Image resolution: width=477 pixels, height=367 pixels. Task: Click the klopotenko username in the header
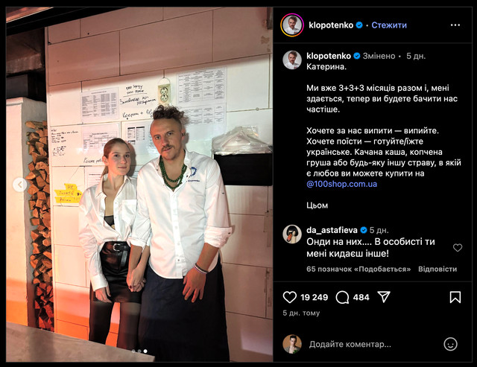(331, 25)
